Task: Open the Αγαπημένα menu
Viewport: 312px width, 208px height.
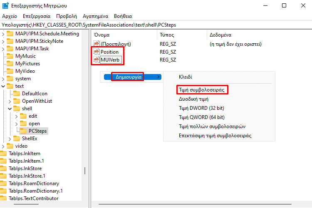Action: [x=96, y=16]
